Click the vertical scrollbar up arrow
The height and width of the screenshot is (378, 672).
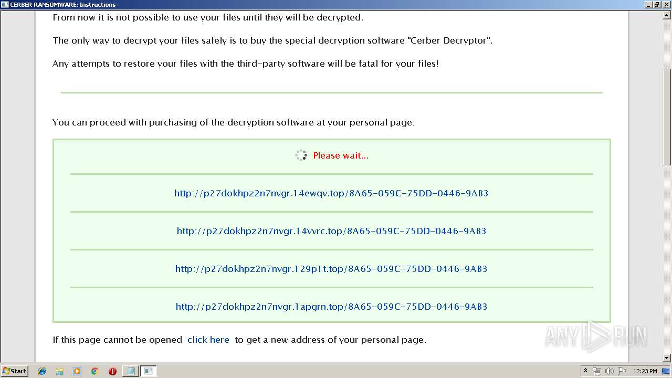pos(667,15)
